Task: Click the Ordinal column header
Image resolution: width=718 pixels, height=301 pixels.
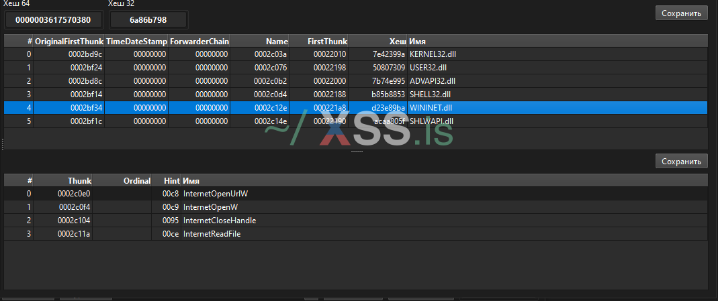Action: pyautogui.click(x=122, y=180)
